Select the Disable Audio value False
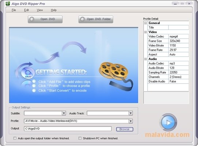198x146 pixels. 179,81
